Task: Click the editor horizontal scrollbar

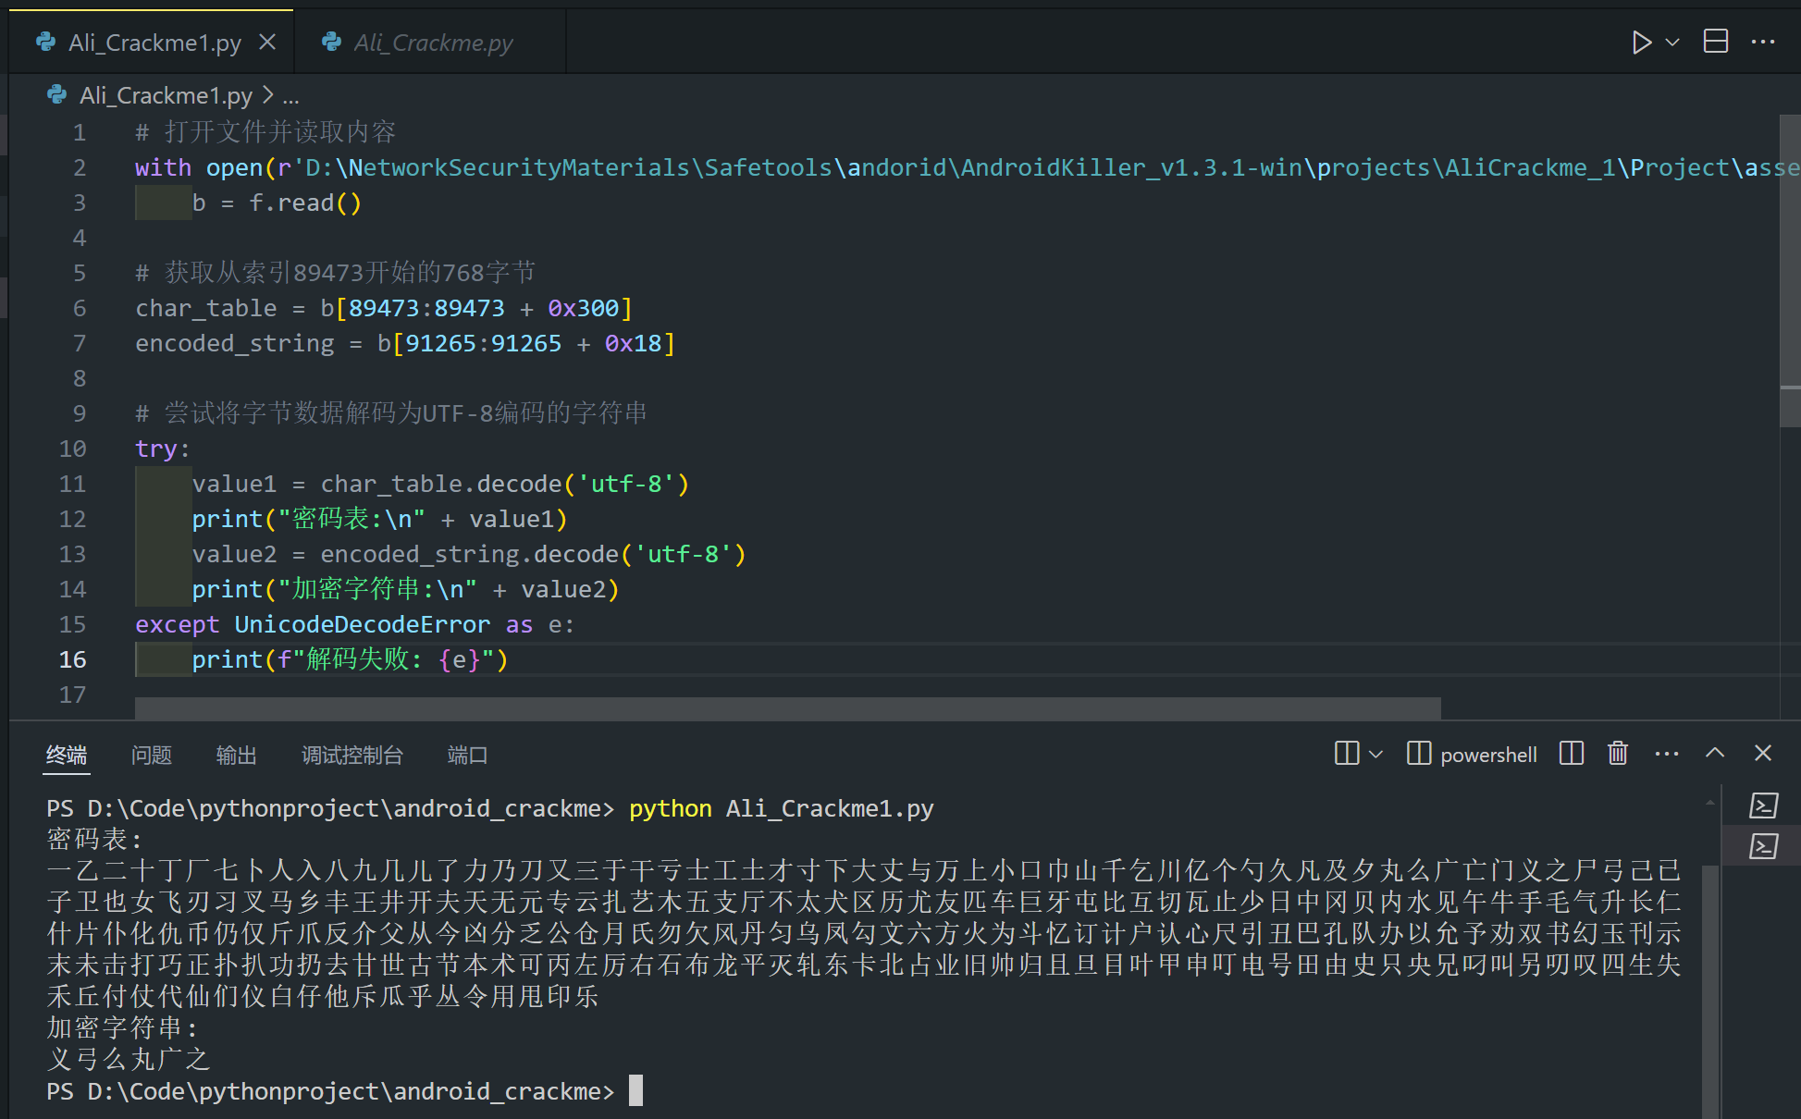Action: click(x=787, y=708)
